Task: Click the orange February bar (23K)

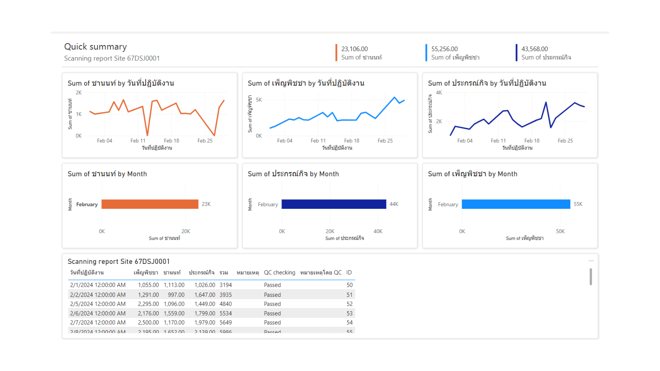Action: tap(150, 204)
